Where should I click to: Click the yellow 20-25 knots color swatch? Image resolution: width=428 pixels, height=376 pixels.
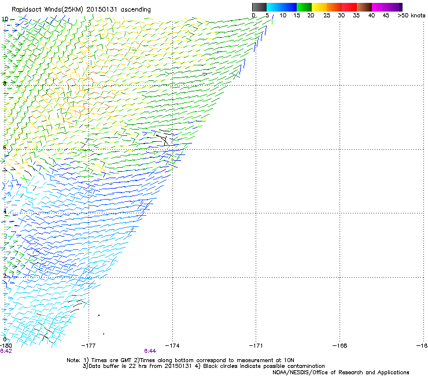pos(319,7)
